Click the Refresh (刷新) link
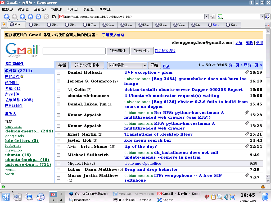271x203 pixels. pyautogui.click(x=166, y=66)
